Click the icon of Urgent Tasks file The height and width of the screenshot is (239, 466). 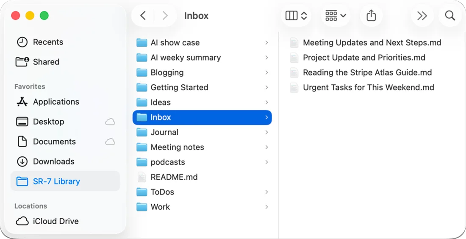point(294,87)
